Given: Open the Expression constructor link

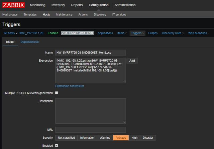Looking at the screenshot, I should tap(70, 86).
